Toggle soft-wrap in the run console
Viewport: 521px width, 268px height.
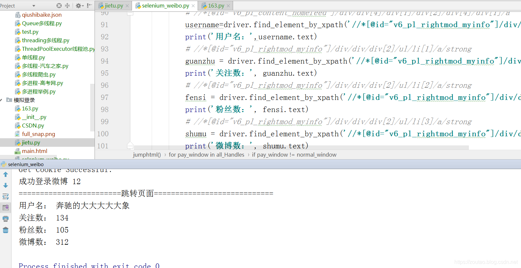click(6, 197)
